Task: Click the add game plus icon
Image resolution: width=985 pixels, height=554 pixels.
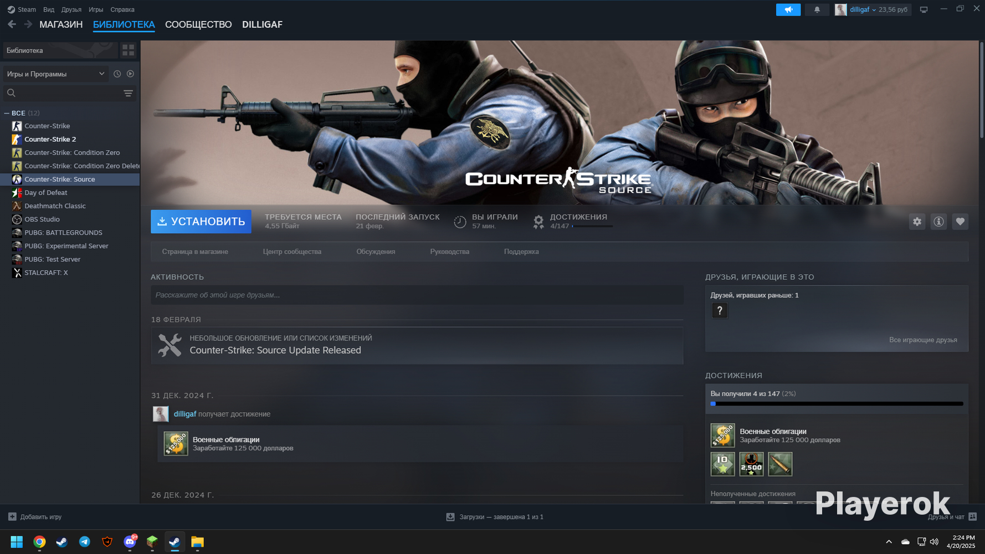Action: click(12, 517)
